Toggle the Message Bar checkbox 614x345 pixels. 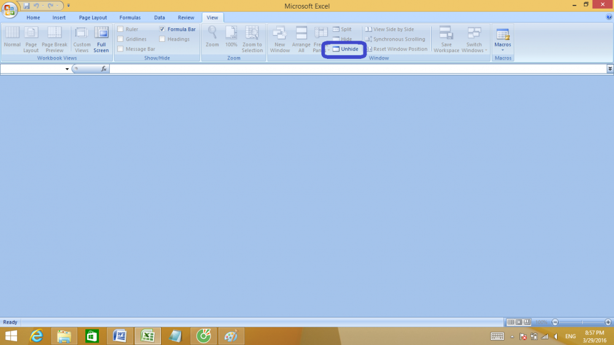point(120,48)
